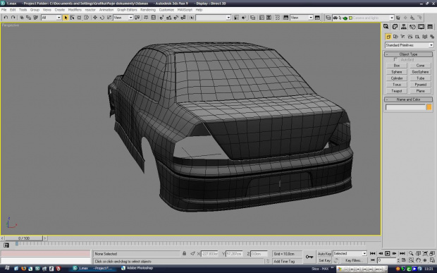Screen dimensions: 437x273
Task: Click the Undo arrow icon in the toolbar
Action: coord(6,18)
